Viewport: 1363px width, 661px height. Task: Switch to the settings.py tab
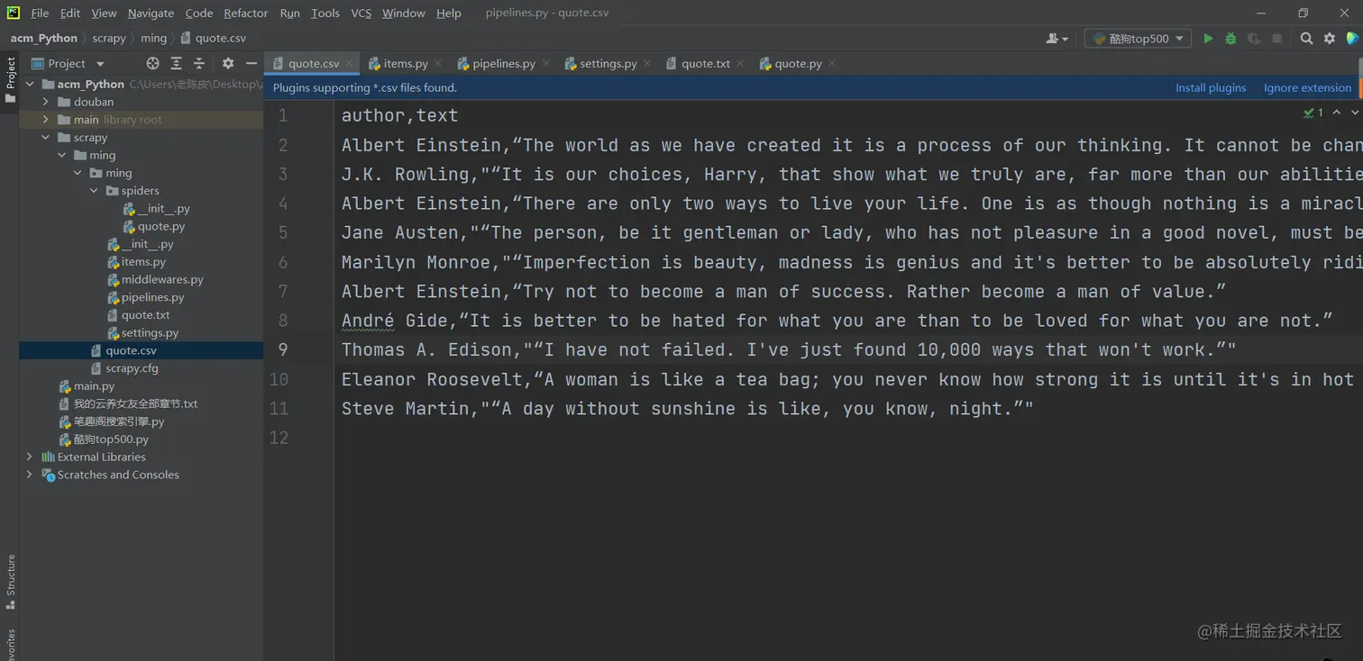[x=608, y=63]
